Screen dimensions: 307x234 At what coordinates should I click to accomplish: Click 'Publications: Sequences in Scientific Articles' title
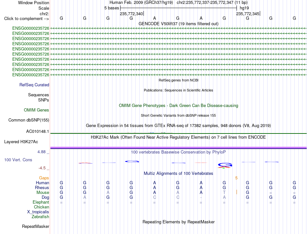click(178, 90)
